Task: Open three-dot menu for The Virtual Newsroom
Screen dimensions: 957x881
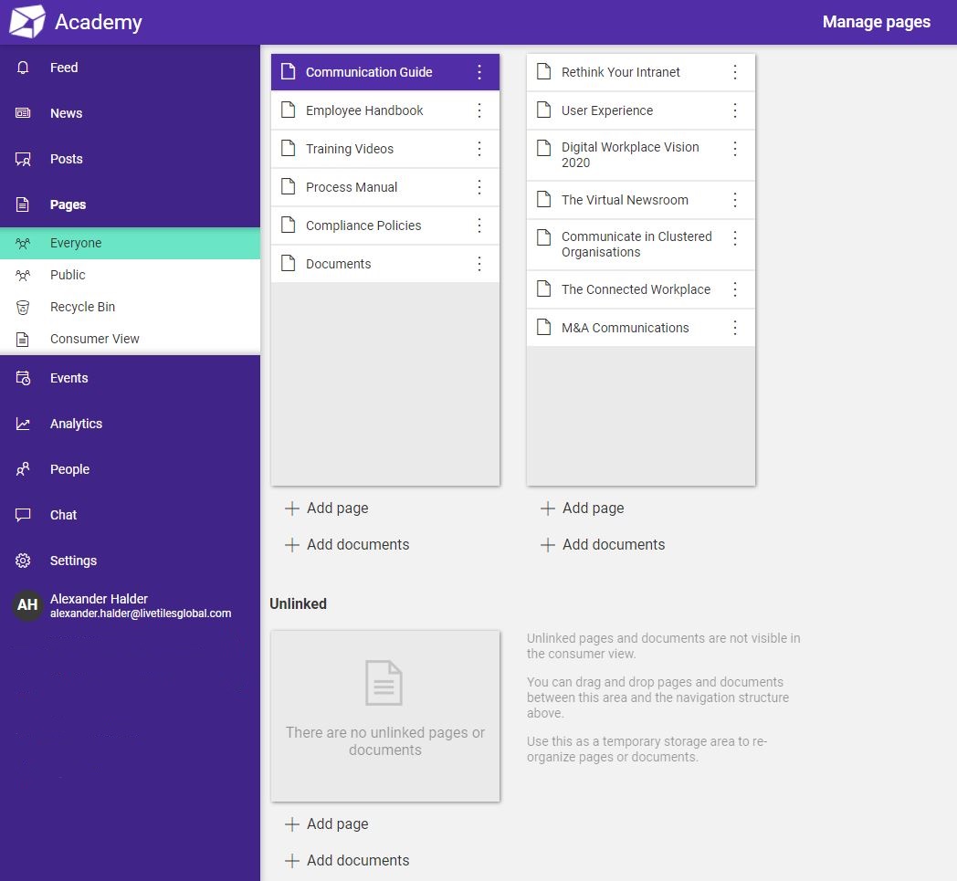Action: [x=735, y=200]
